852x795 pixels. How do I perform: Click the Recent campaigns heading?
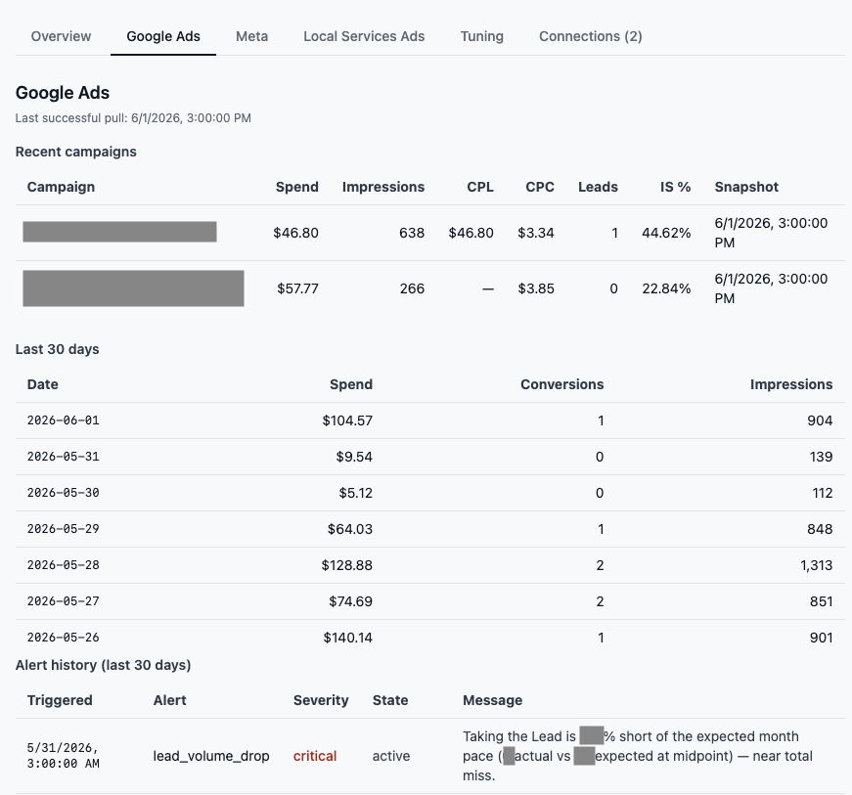point(76,152)
